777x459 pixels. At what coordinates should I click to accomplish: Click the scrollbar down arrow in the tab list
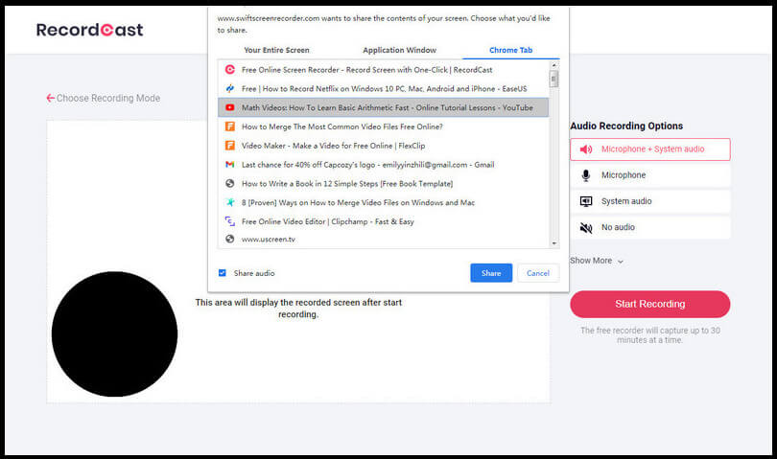(x=554, y=243)
